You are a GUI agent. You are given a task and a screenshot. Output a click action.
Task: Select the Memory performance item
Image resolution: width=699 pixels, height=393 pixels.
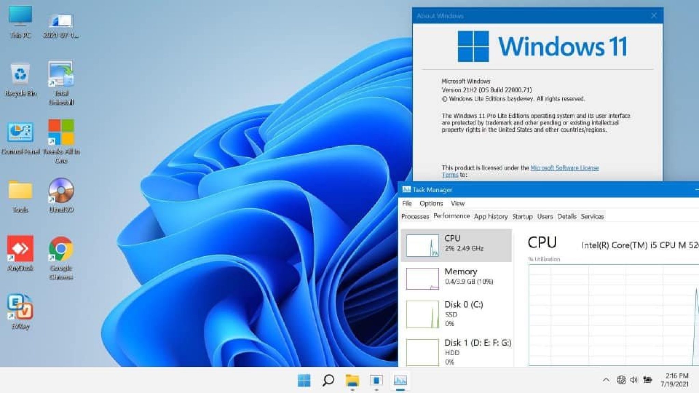point(456,278)
